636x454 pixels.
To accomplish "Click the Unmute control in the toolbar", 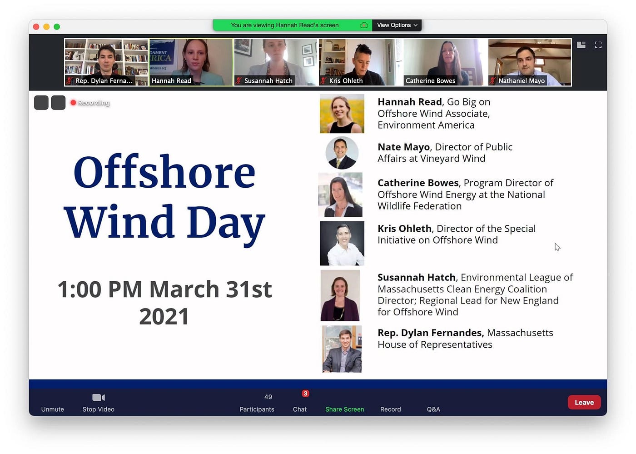I will (52, 409).
